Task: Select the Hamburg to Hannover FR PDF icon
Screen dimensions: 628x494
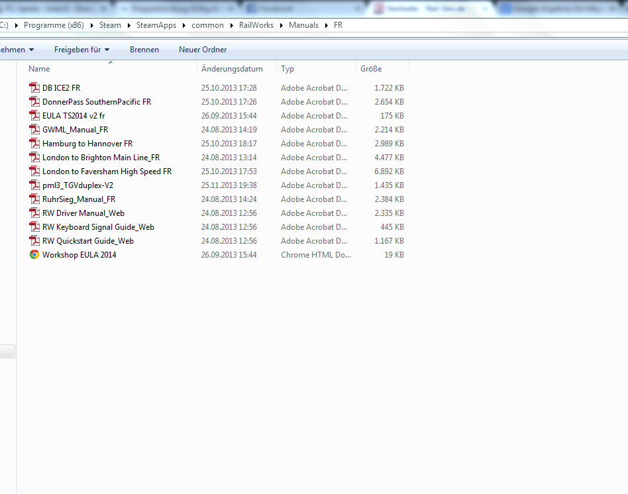Action: [x=34, y=143]
